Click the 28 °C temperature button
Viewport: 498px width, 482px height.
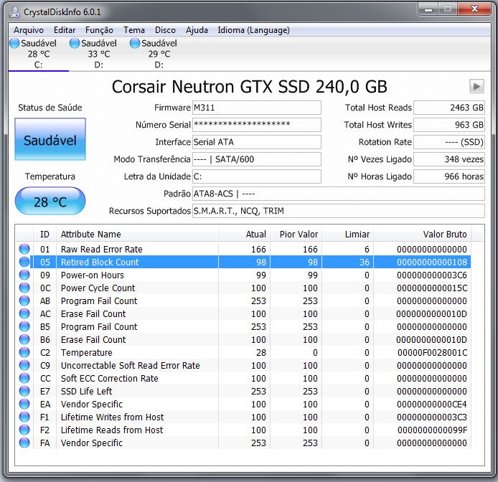[50, 202]
